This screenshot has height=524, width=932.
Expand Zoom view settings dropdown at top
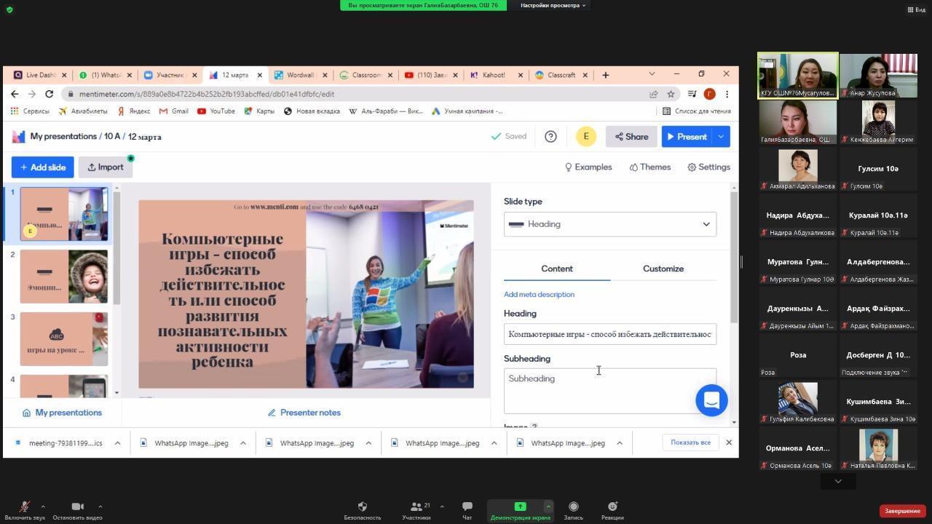click(553, 6)
